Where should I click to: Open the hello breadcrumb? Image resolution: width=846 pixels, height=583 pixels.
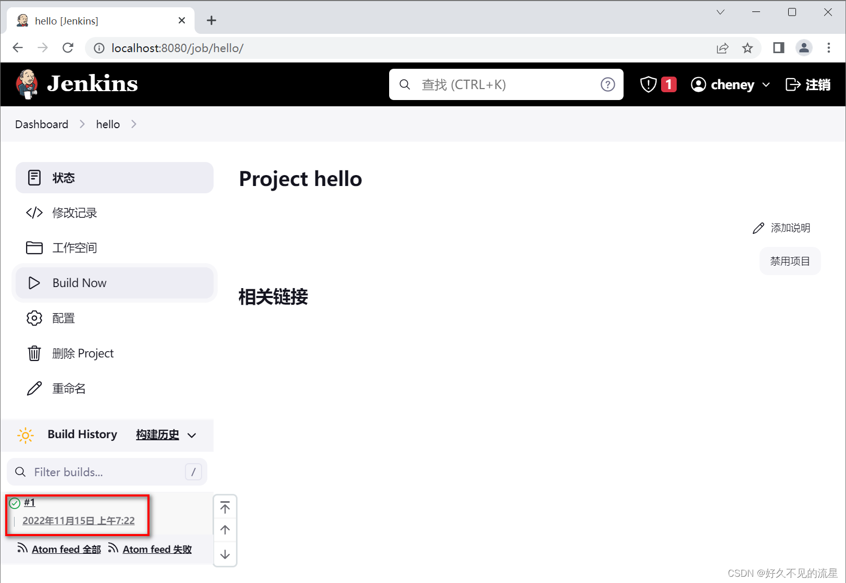[108, 125]
